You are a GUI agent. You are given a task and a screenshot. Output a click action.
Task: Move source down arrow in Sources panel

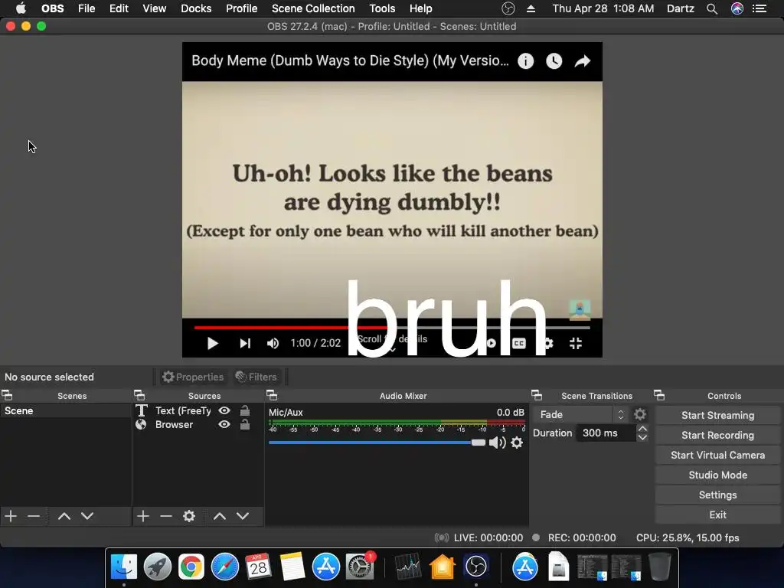pos(243,516)
